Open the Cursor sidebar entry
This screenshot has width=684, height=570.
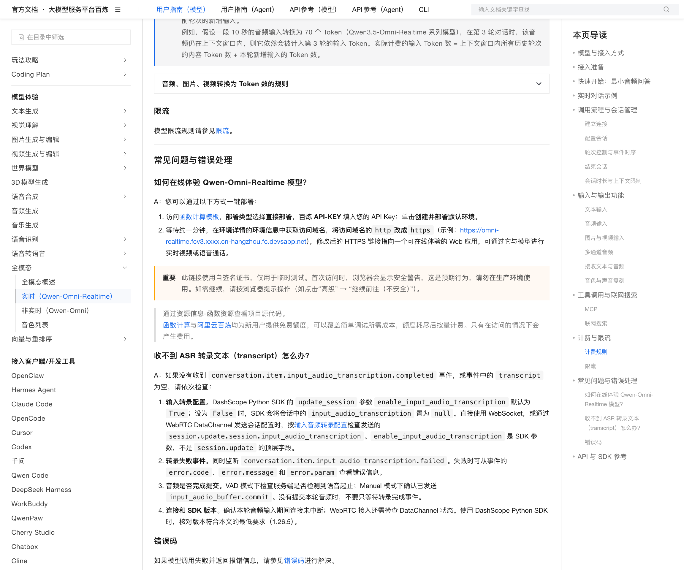click(x=22, y=433)
